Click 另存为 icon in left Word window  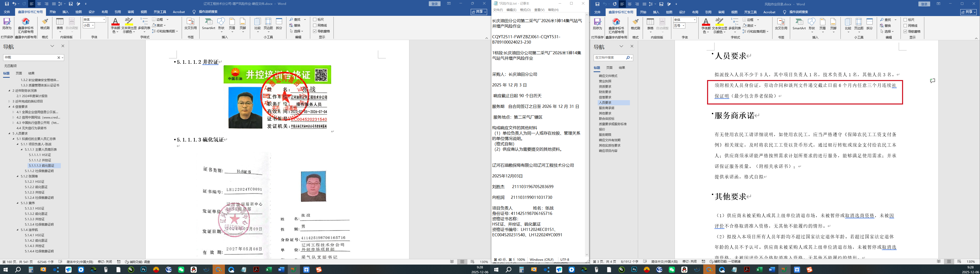coord(7,23)
